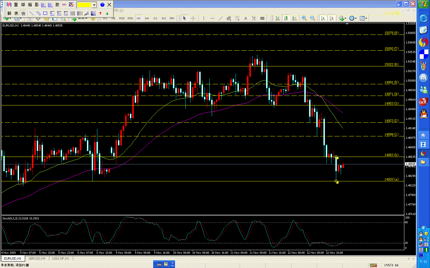Place red up arrow marker
The height and width of the screenshot is (268, 430).
[100, 13]
